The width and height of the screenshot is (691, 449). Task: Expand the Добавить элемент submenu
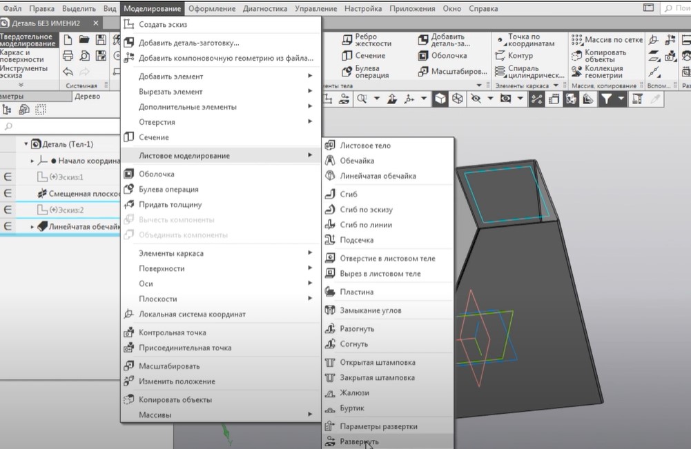tap(221, 77)
